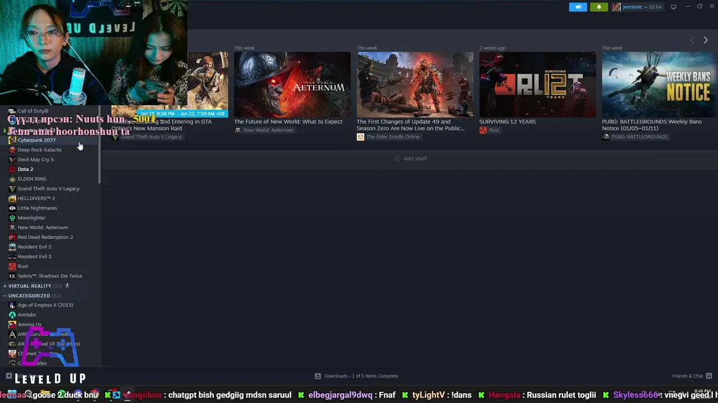
Task: Click the Little Nightmares eye icon
Action: tap(12, 208)
